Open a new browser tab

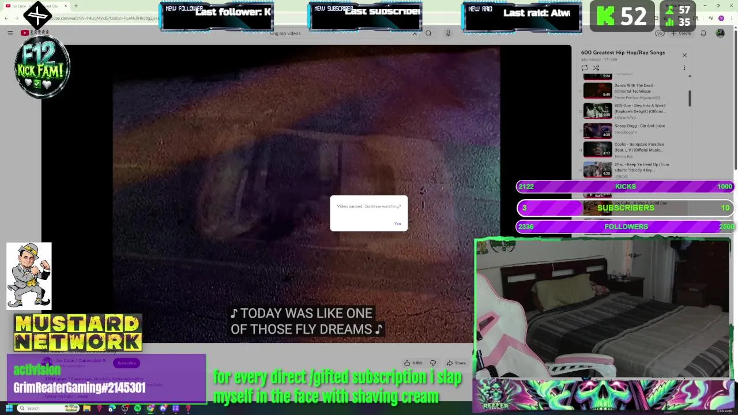tap(76, 6)
